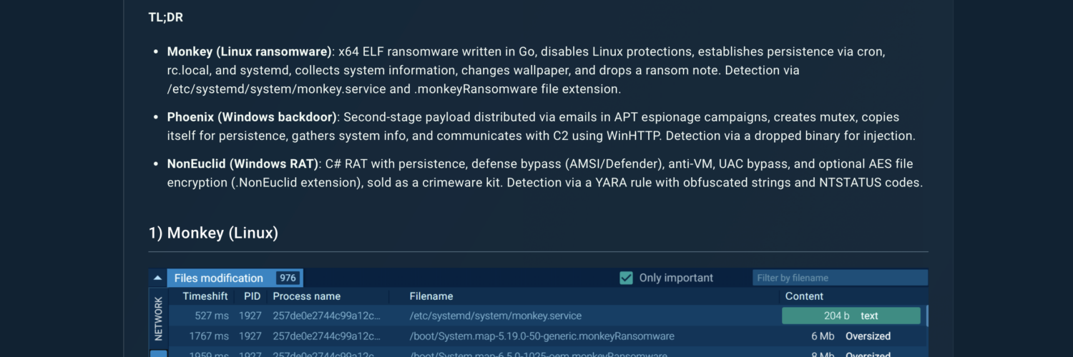Click the Filename column header
Screen dimensions: 1073x357
[x=431, y=296]
